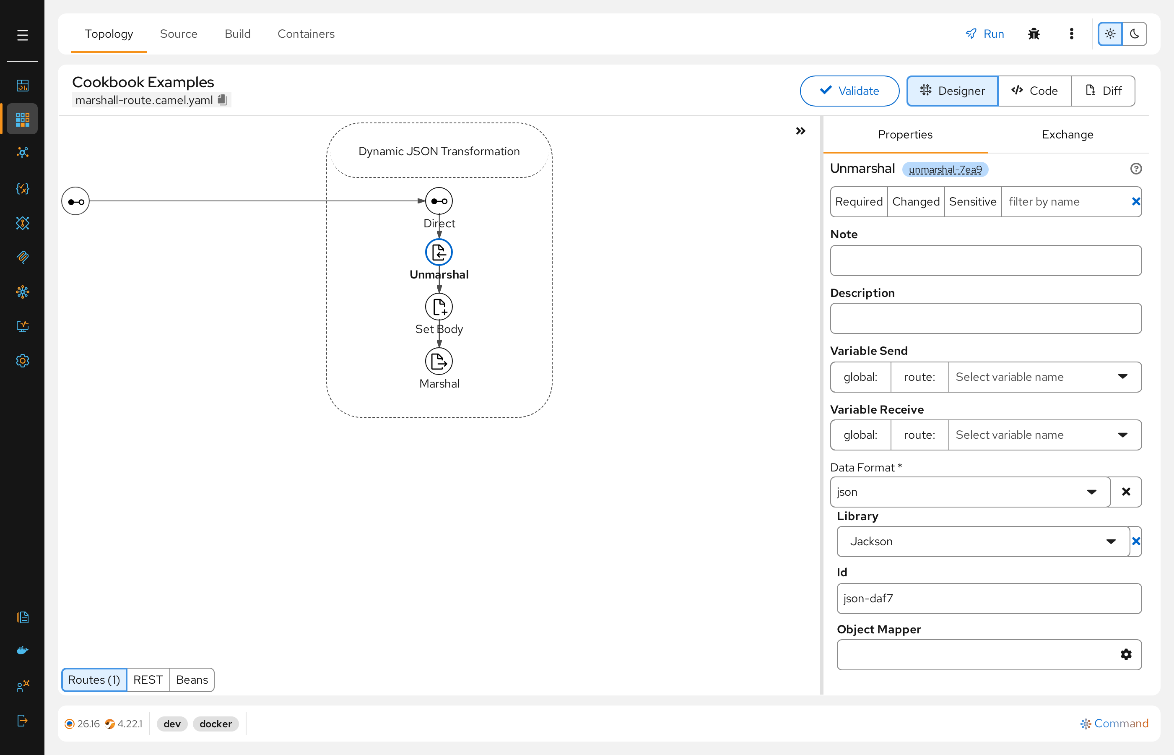Open the Exchange tab
This screenshot has height=755, width=1174.
pyautogui.click(x=1067, y=134)
